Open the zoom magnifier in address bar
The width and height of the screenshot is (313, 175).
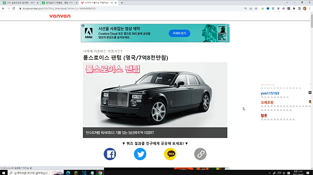point(246,9)
